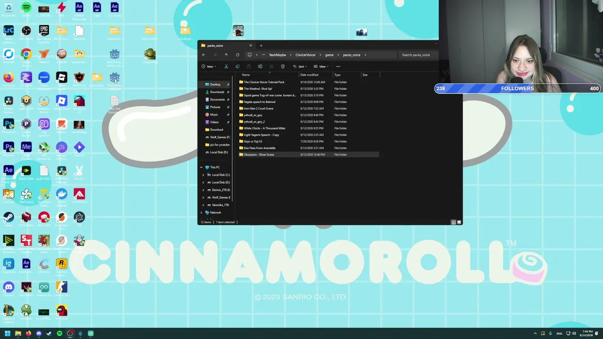Expand Wolf_Games drive under This PC
603x339 pixels.
[203, 197]
